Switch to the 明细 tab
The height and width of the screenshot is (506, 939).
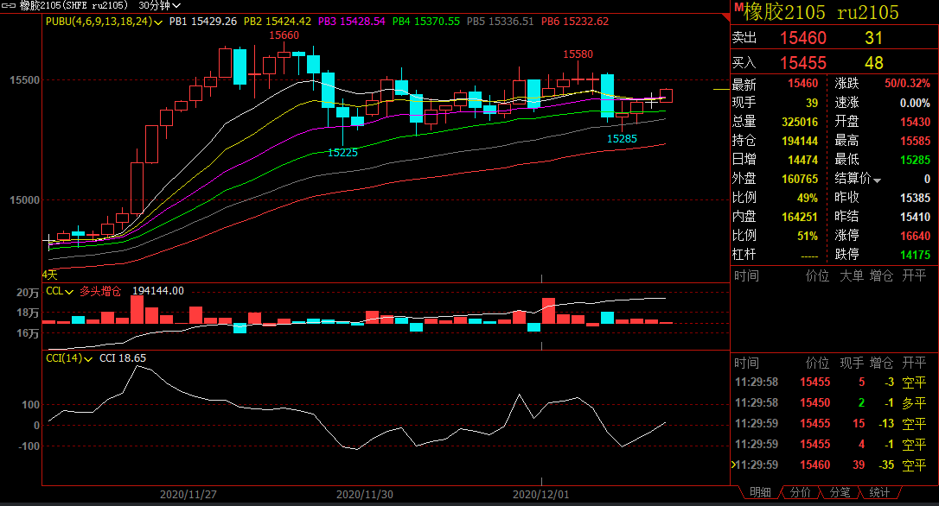pyautogui.click(x=760, y=492)
